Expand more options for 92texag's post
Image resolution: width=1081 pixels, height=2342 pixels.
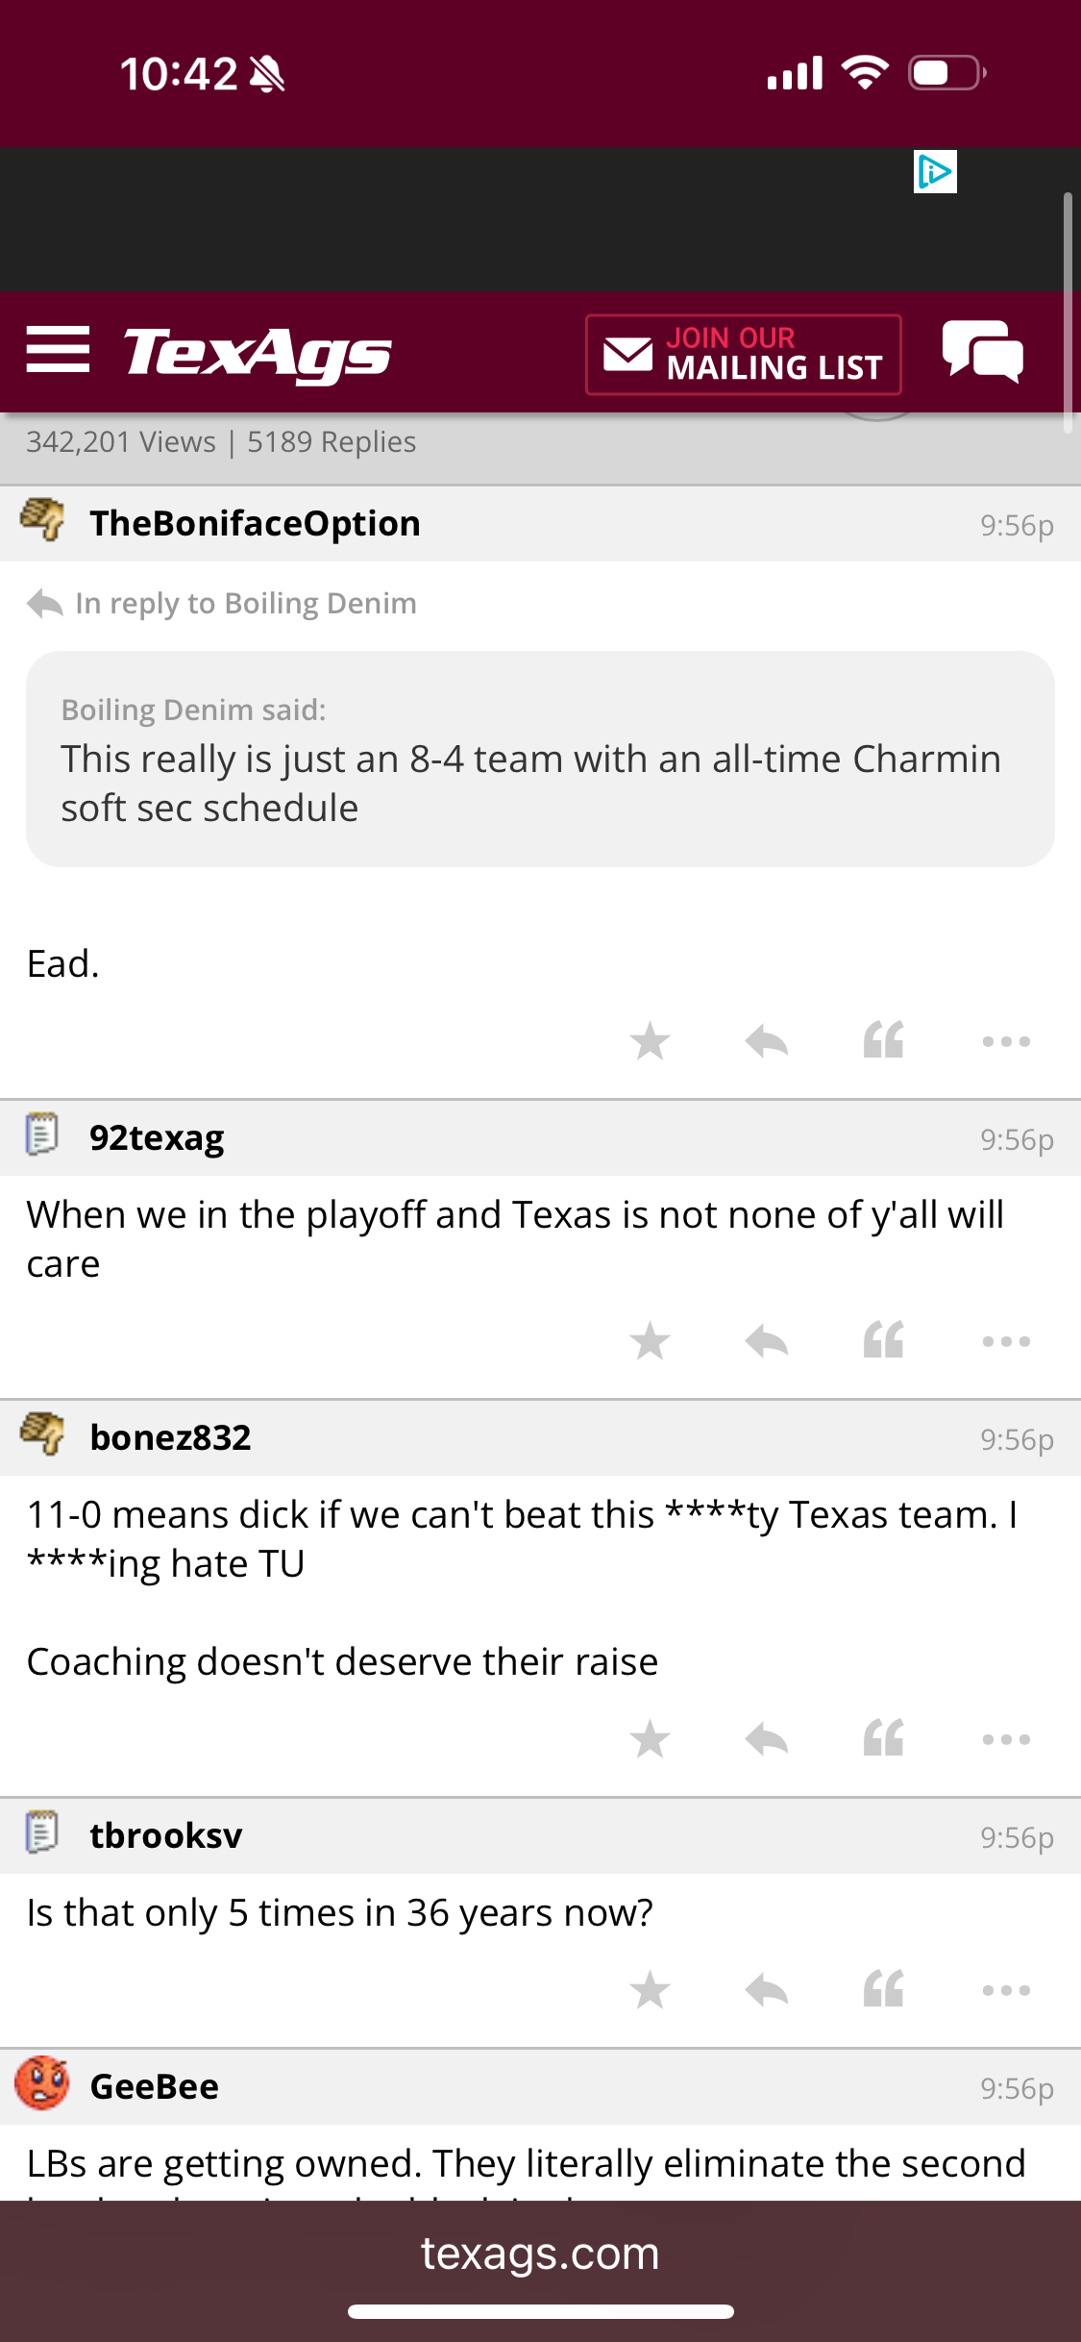click(1006, 1341)
